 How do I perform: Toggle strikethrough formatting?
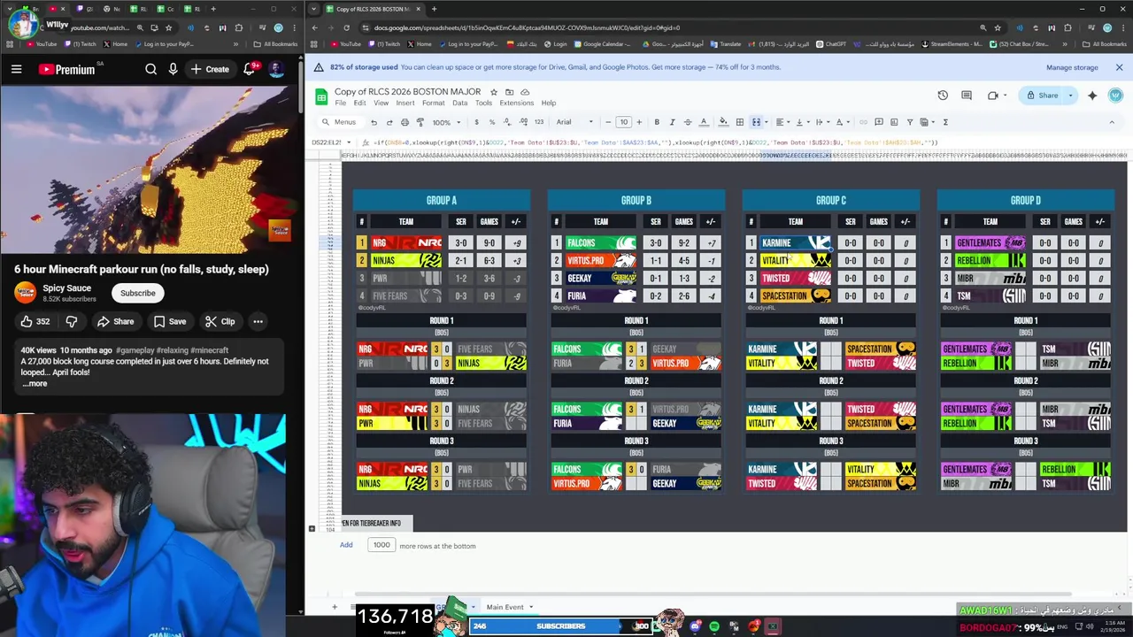click(x=688, y=122)
